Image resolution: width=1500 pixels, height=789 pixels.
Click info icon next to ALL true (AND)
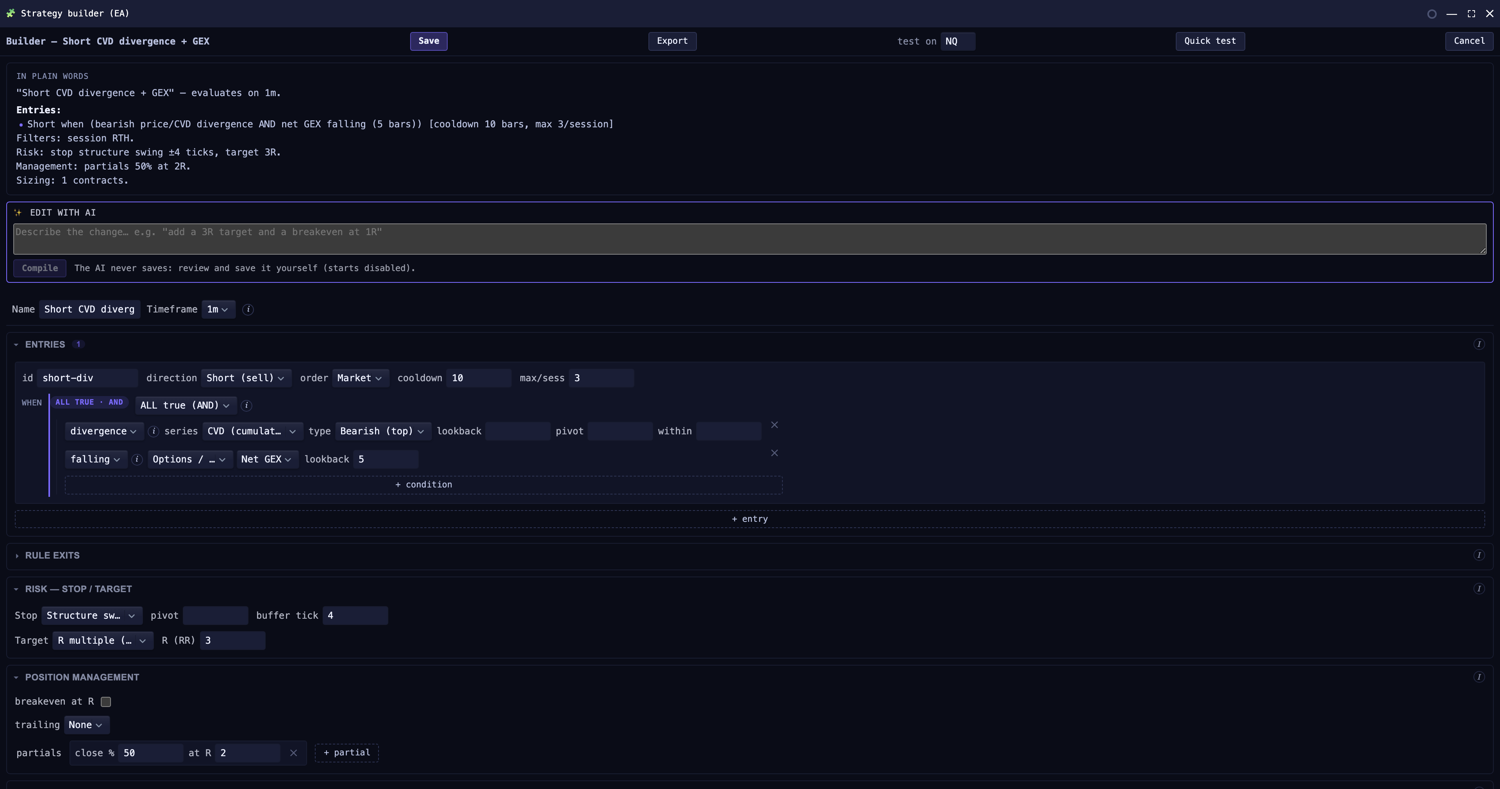click(246, 405)
